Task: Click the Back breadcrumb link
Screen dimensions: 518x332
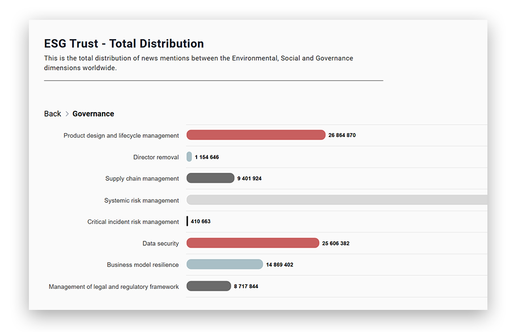Action: (52, 114)
